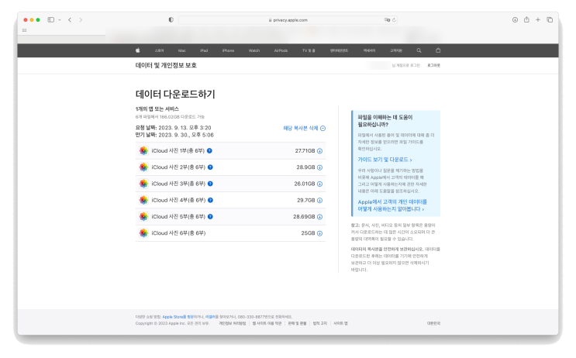Image resolution: width=576 pixels, height=358 pixels.
Task: Open the TV 및 홈 navigation item
Action: pyautogui.click(x=309, y=50)
